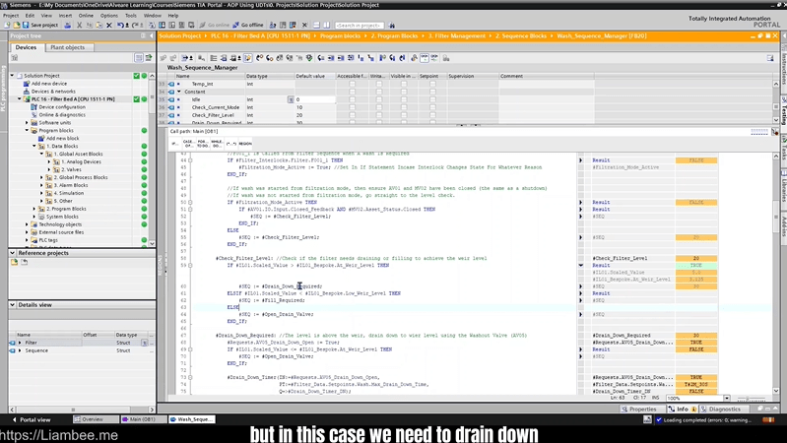Expand the 2. Program Blocks folder
The height and width of the screenshot is (443, 787).
41,209
